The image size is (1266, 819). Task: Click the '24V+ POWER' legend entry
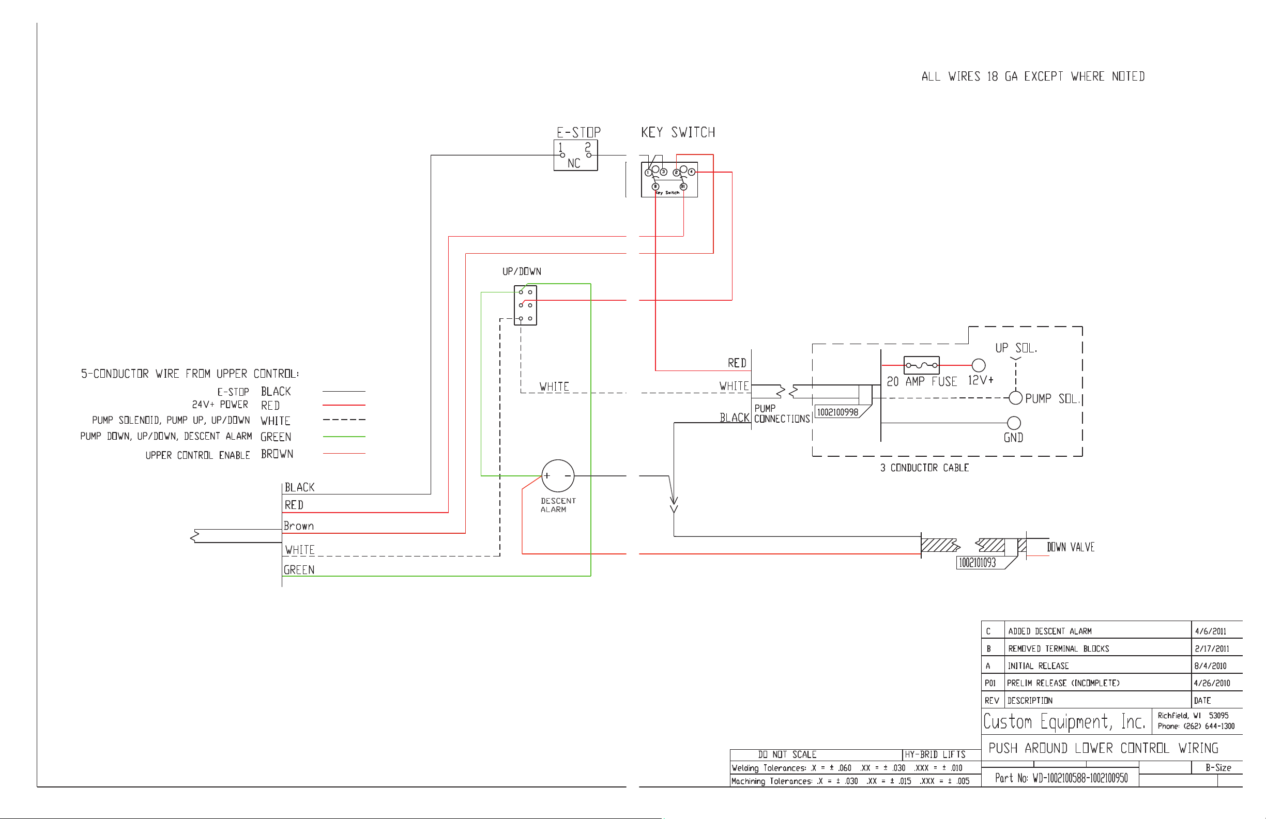click(220, 405)
